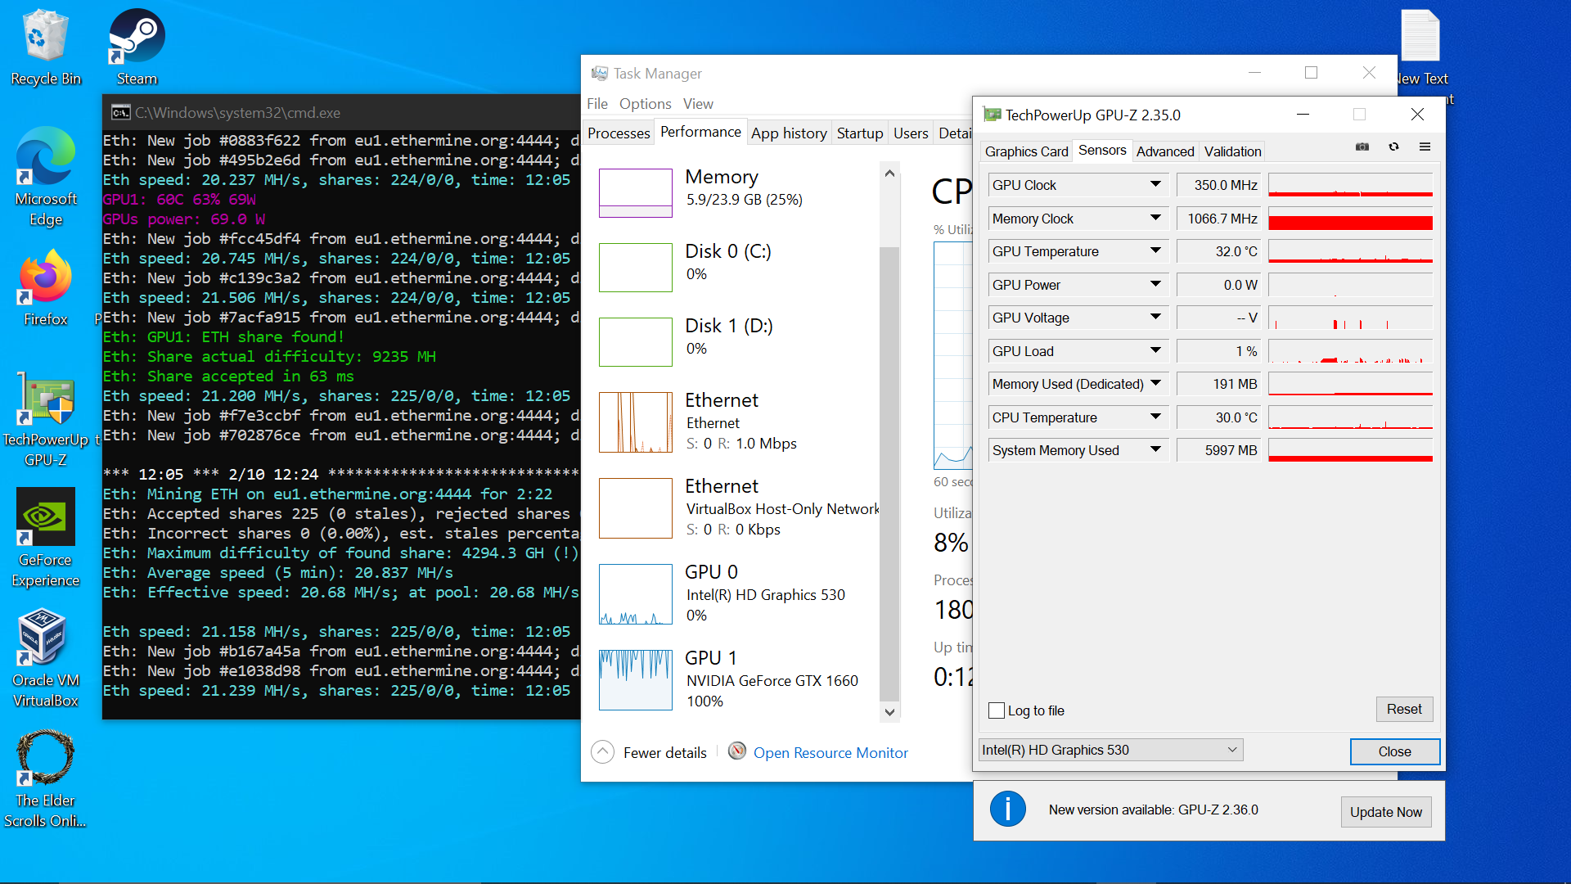Click the Memory Clock red history graph
The image size is (1571, 884).
point(1350,219)
